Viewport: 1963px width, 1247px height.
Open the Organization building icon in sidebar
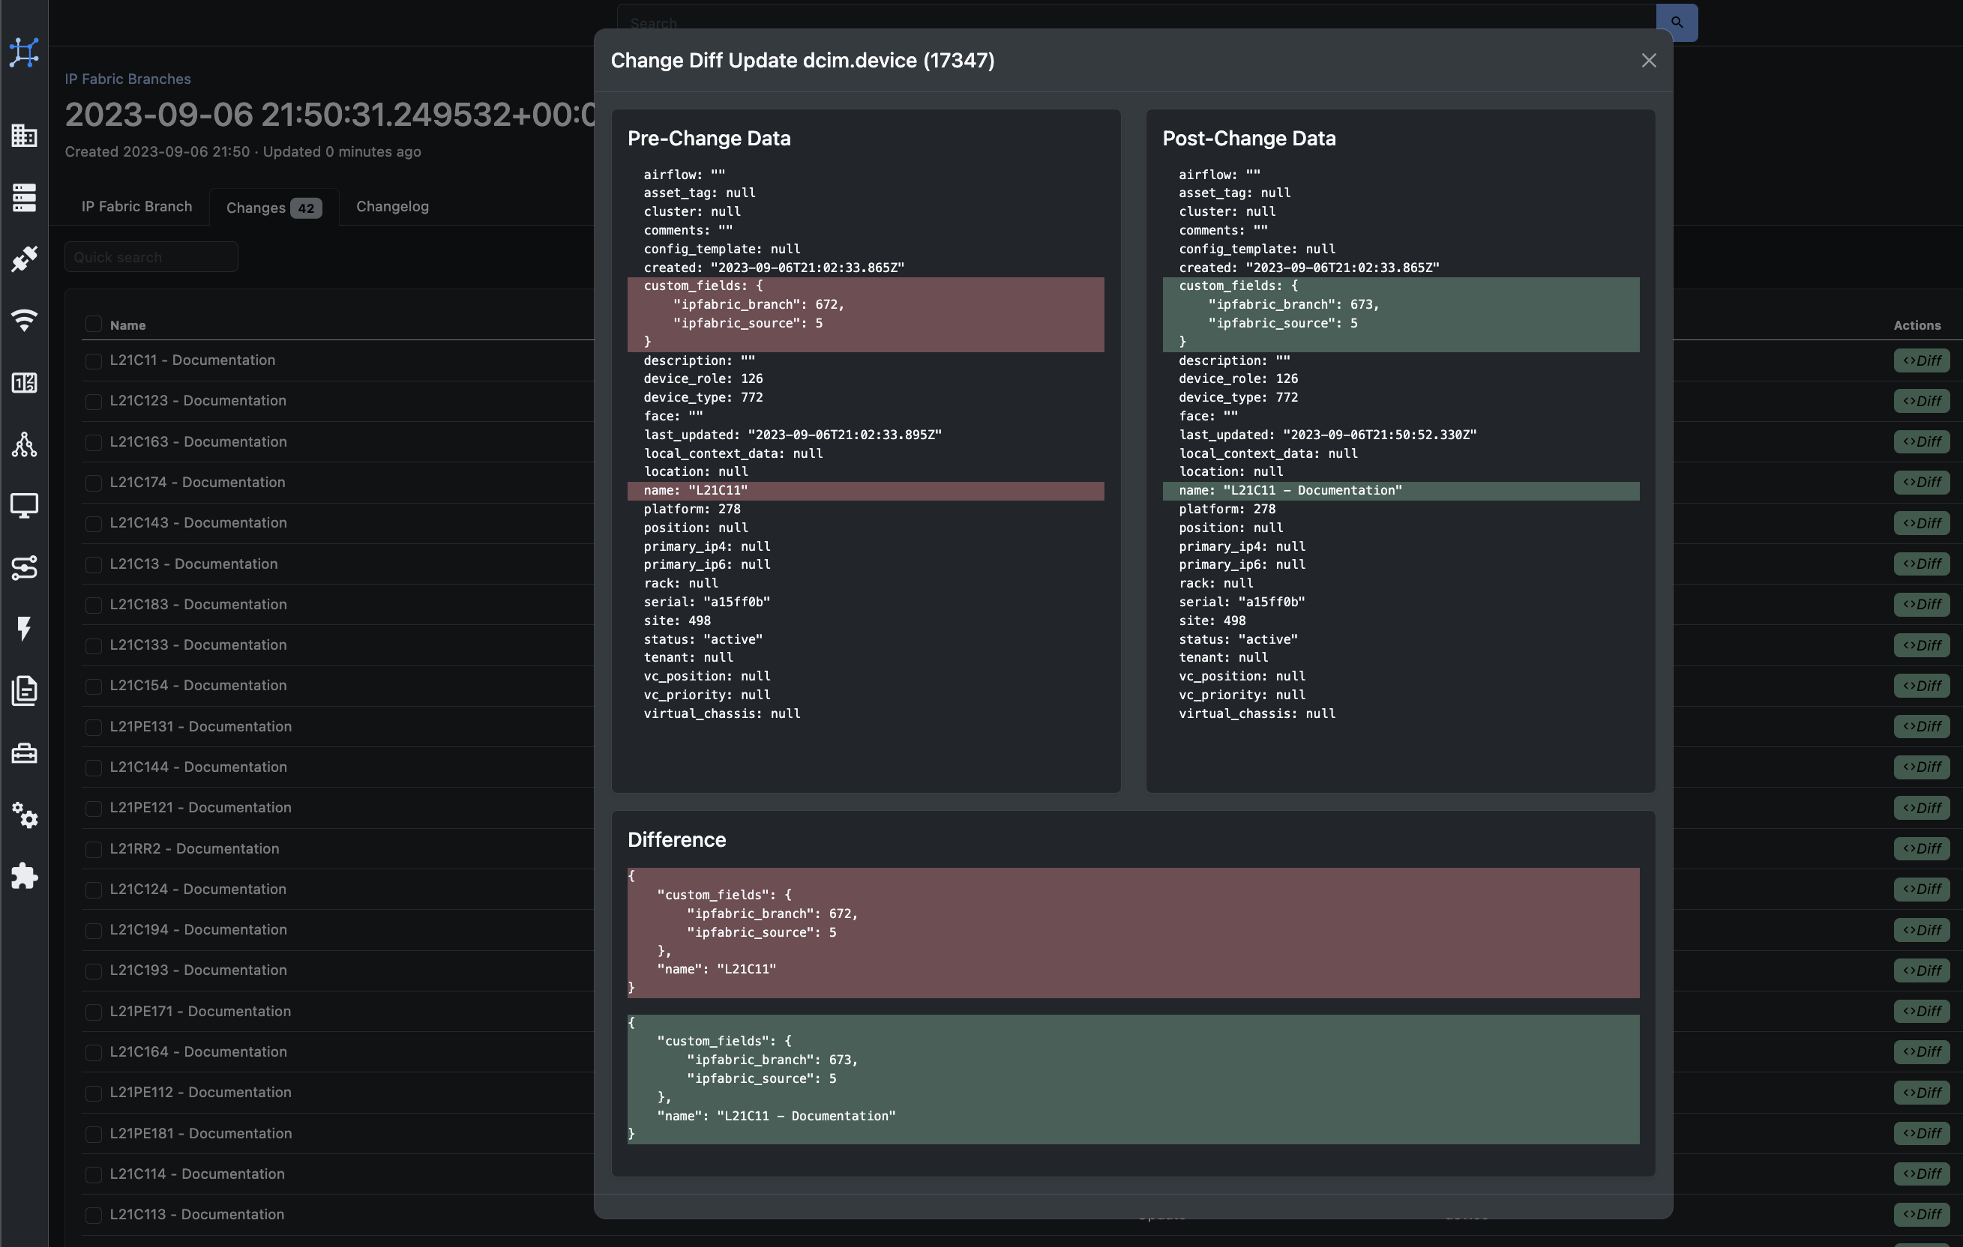[x=24, y=135]
